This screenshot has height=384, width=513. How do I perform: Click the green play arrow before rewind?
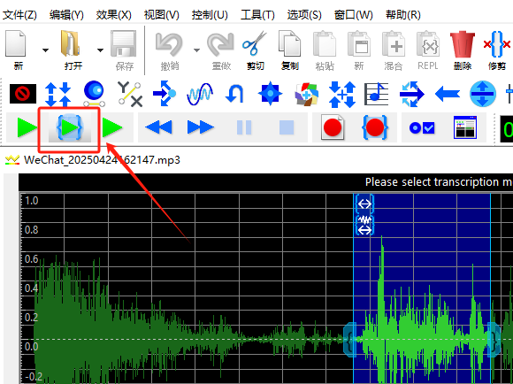coord(112,127)
